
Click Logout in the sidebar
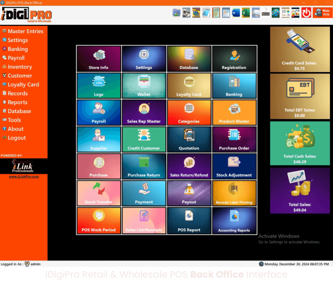[x=14, y=138]
